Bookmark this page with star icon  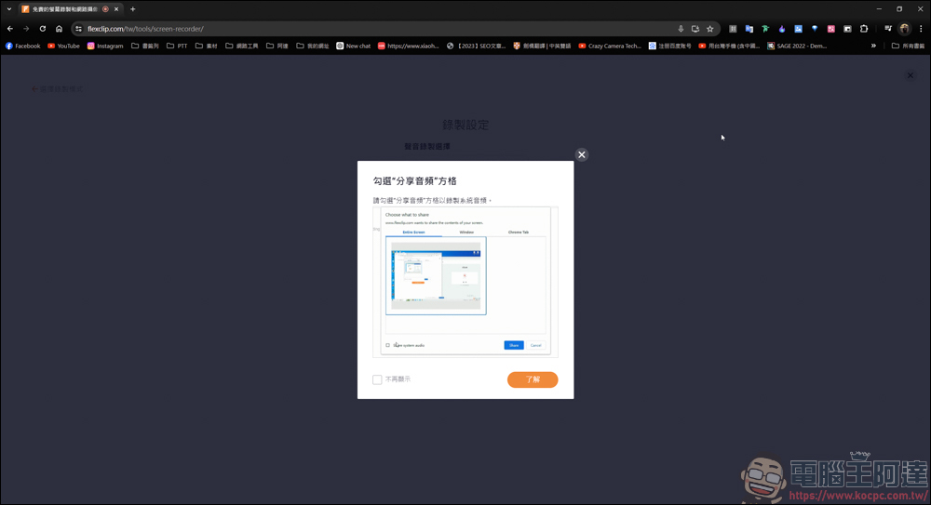click(x=710, y=29)
